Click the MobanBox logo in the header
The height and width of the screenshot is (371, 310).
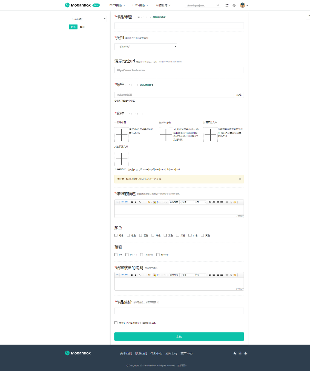tap(78, 5)
